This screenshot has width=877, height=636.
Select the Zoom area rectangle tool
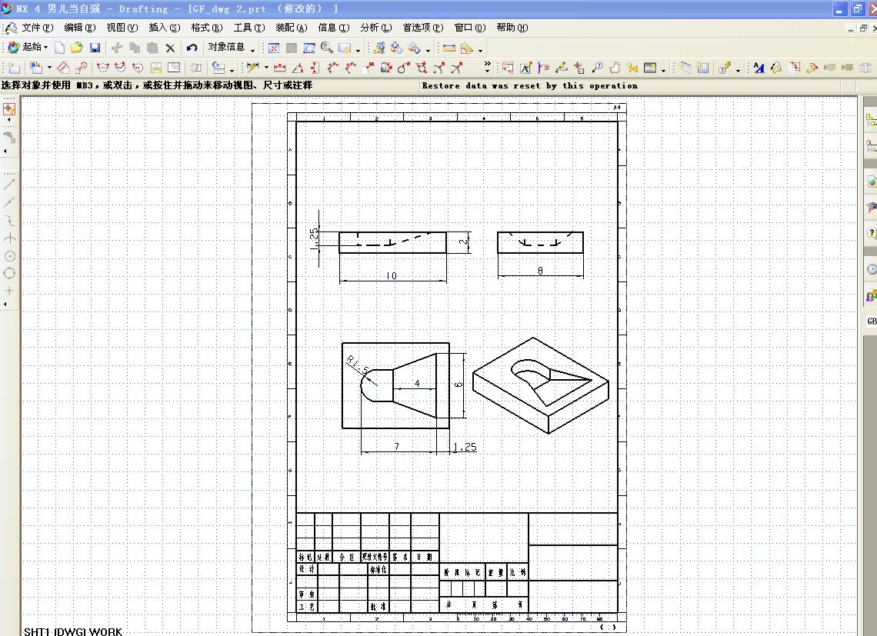tap(308, 48)
